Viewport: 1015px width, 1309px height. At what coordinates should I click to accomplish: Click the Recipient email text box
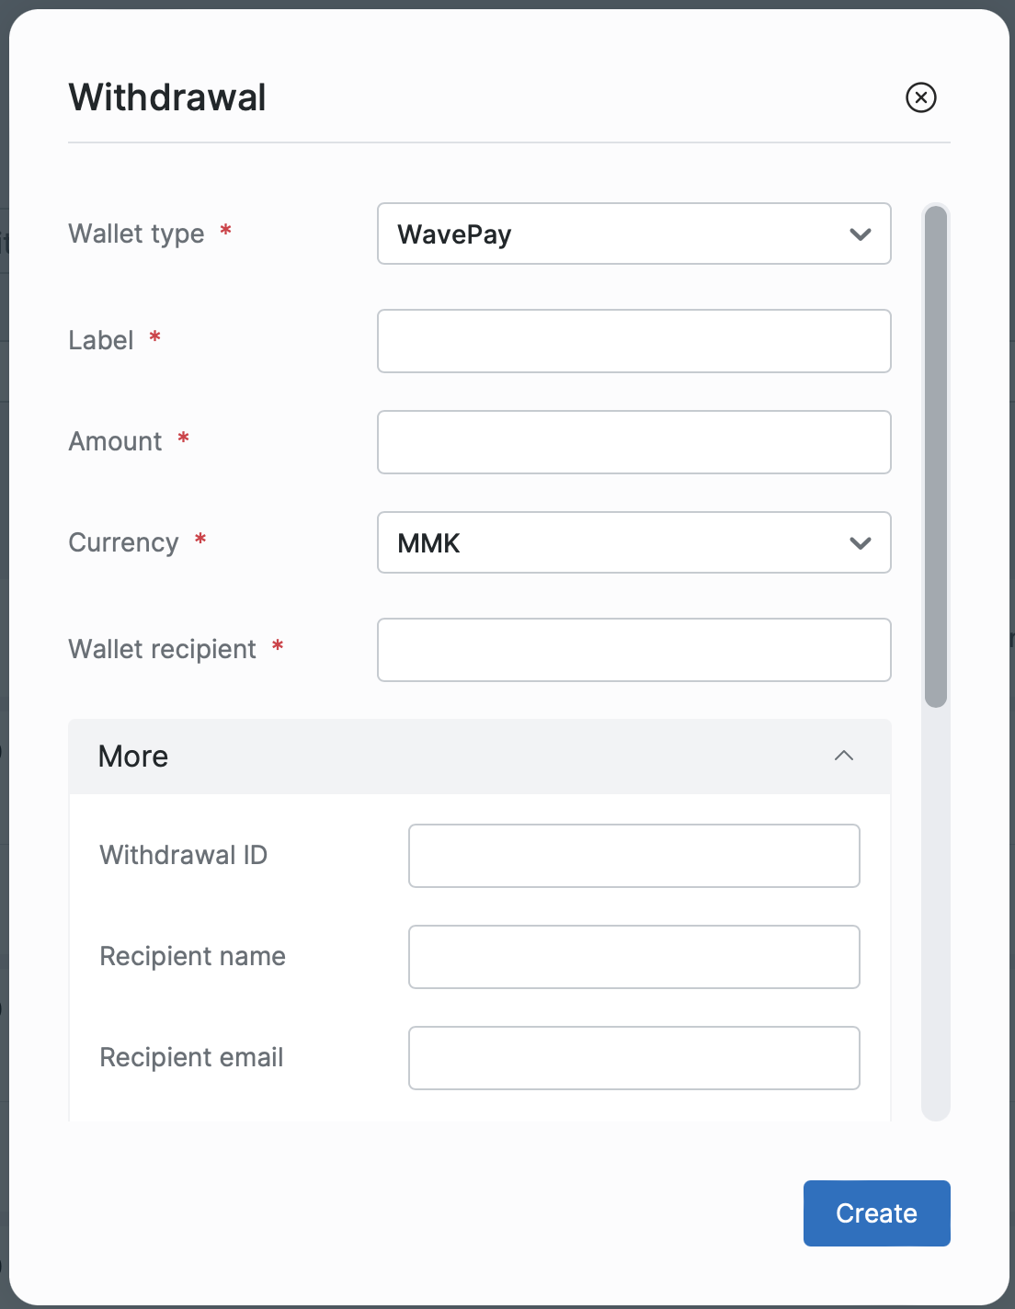(633, 1058)
